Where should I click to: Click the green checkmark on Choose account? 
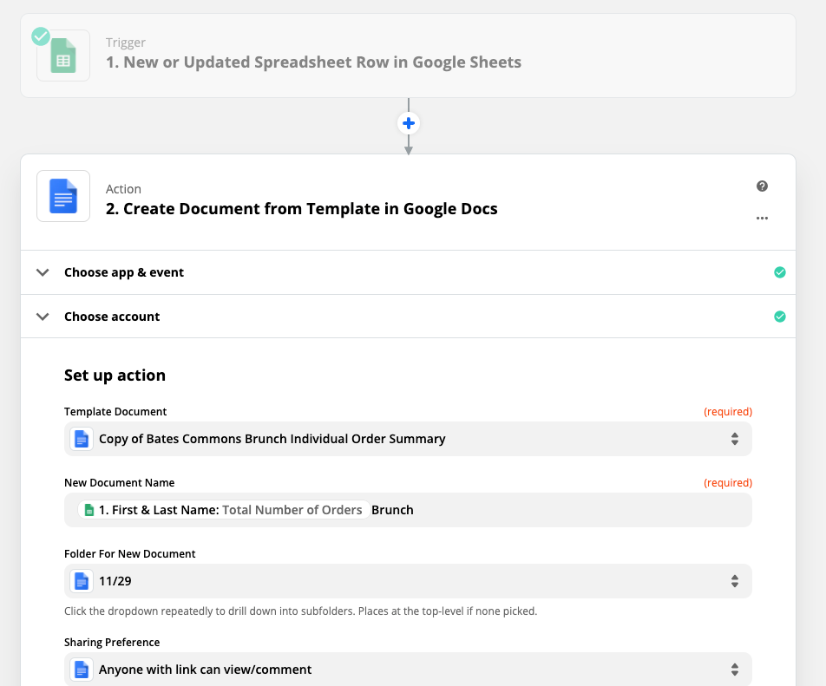point(780,317)
